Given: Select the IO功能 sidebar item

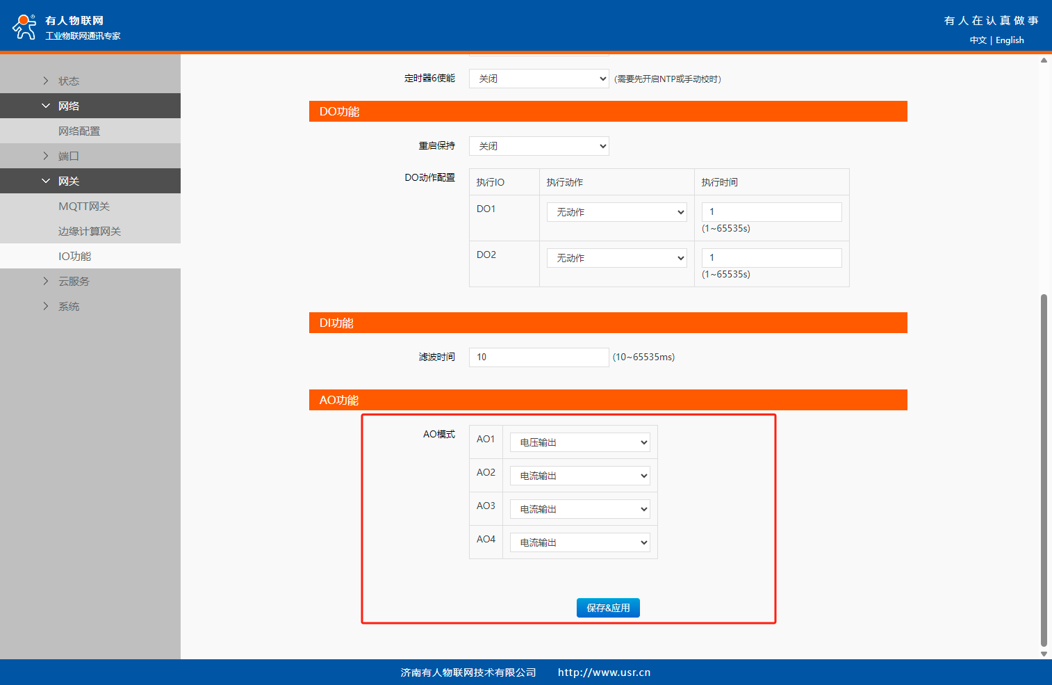Looking at the screenshot, I should coord(75,256).
